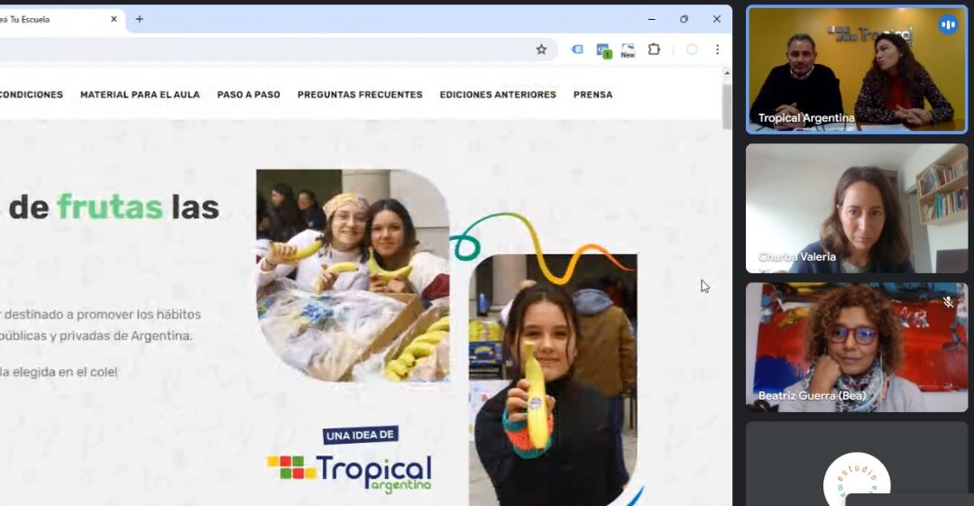974x506 pixels.
Task: Open Chrome's three-dot menu
Action: (x=718, y=50)
